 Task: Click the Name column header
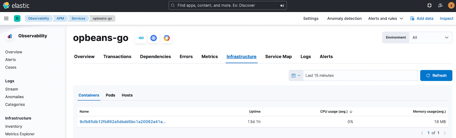point(84,112)
